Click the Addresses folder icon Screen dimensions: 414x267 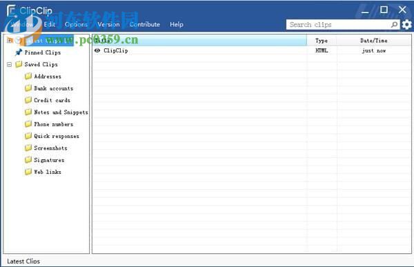point(28,77)
